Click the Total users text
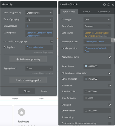 23,121
